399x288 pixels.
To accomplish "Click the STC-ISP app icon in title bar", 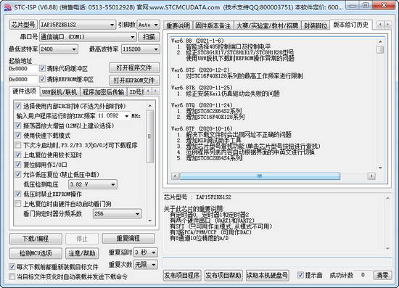I will [8, 7].
